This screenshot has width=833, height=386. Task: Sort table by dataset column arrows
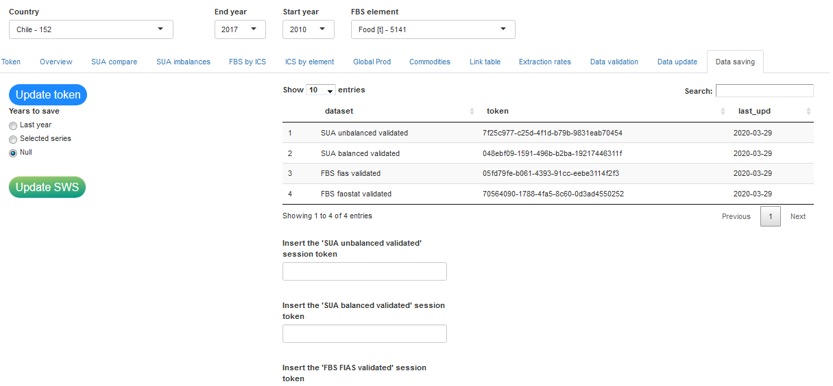(472, 112)
